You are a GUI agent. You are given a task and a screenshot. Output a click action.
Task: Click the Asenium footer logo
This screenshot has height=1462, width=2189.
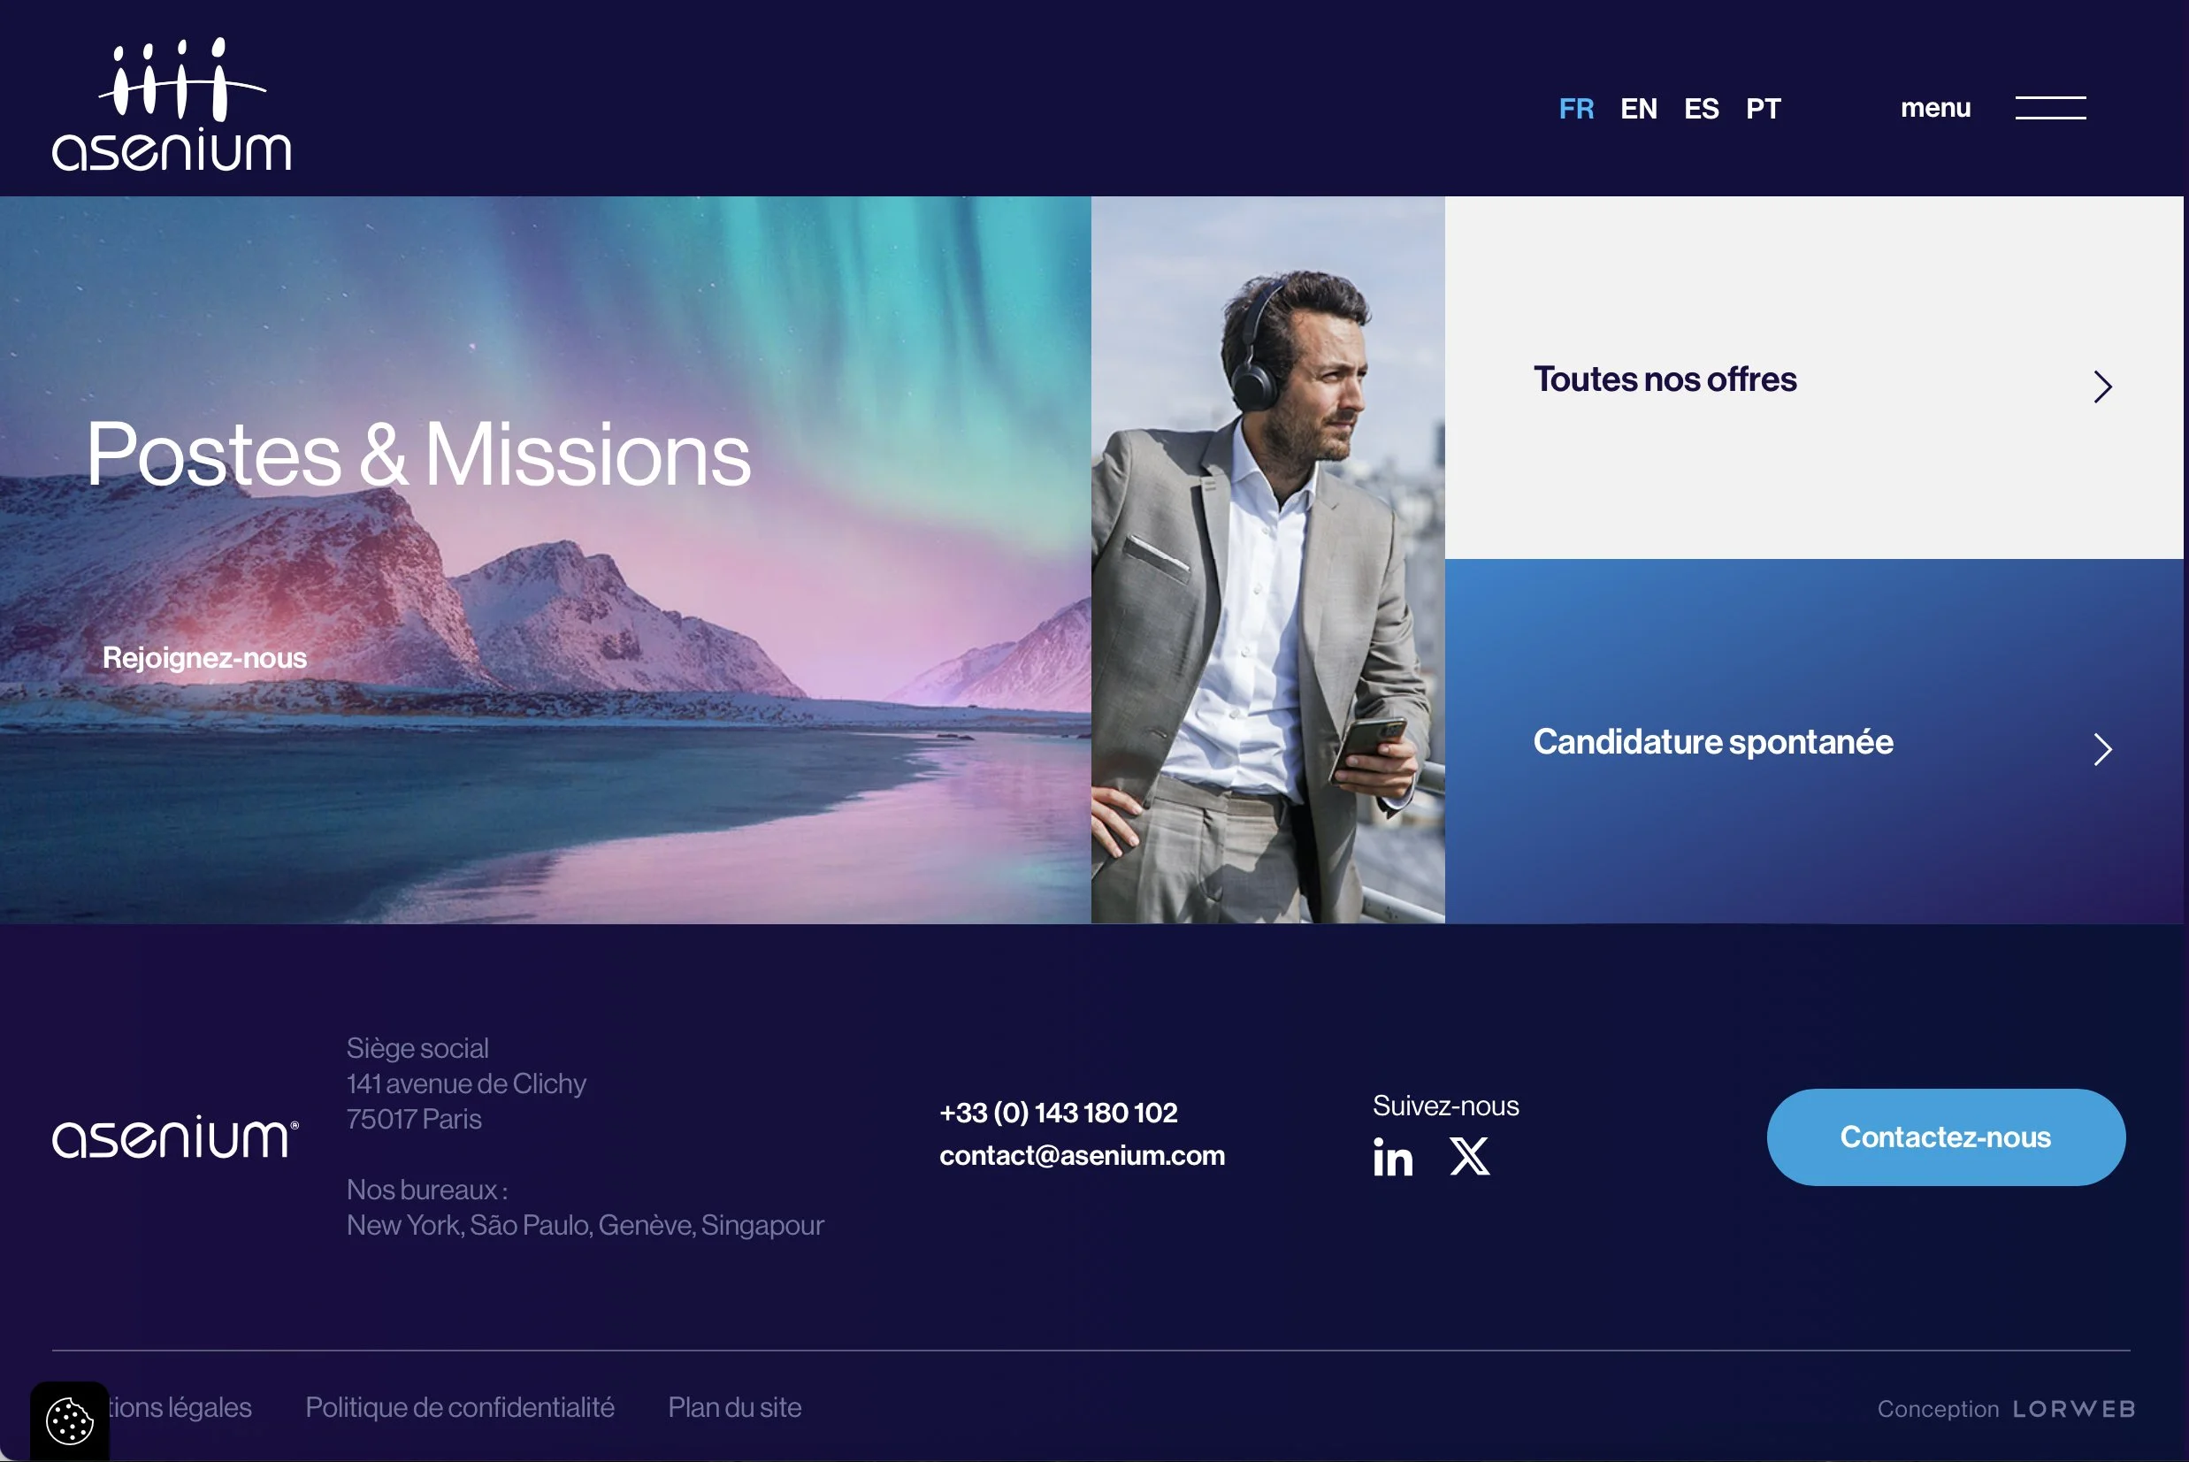click(175, 1137)
